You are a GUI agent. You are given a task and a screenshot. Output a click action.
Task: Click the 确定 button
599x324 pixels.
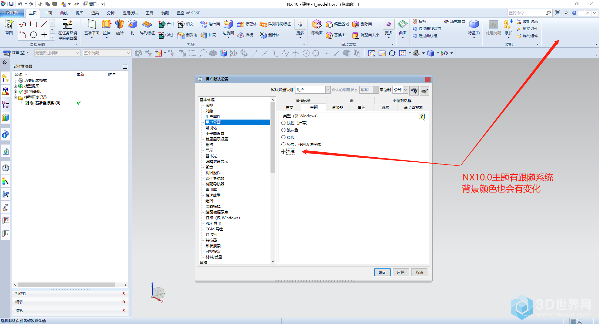coord(382,272)
